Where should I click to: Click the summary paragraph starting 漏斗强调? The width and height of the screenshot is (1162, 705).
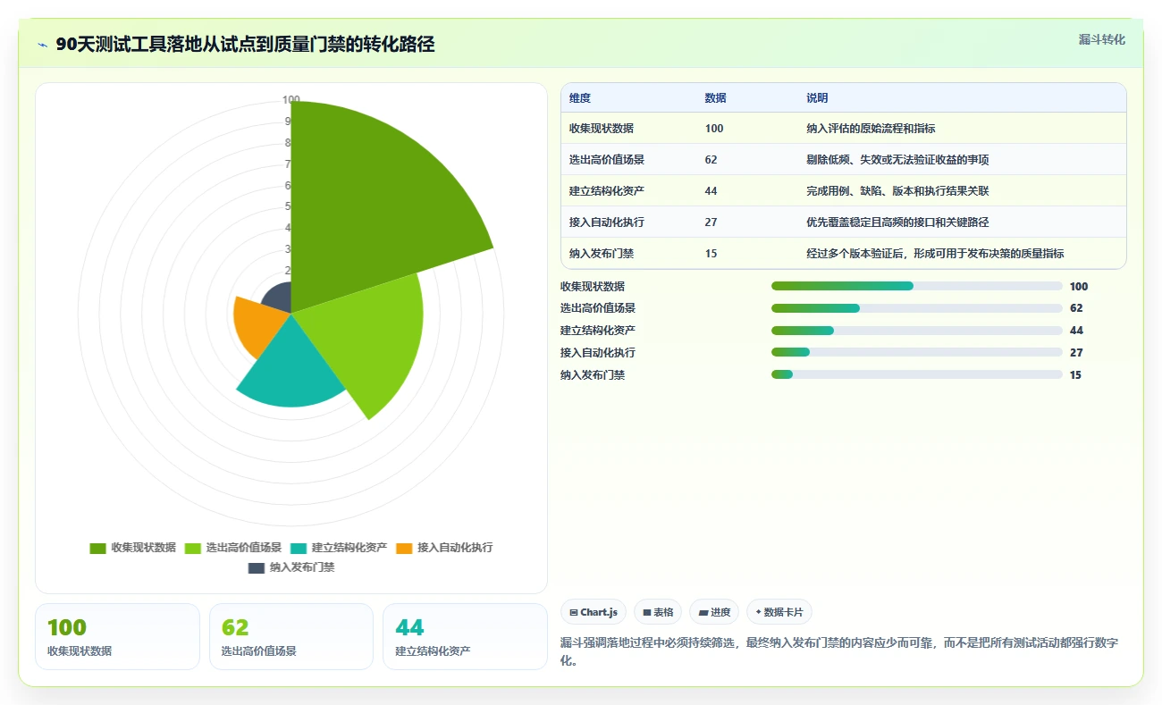(840, 652)
